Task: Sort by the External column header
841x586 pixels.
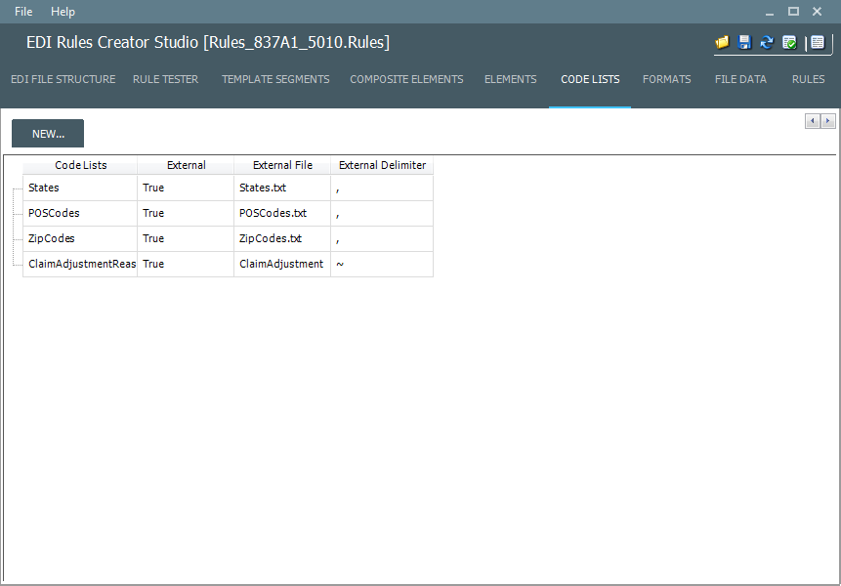Action: 187,165
